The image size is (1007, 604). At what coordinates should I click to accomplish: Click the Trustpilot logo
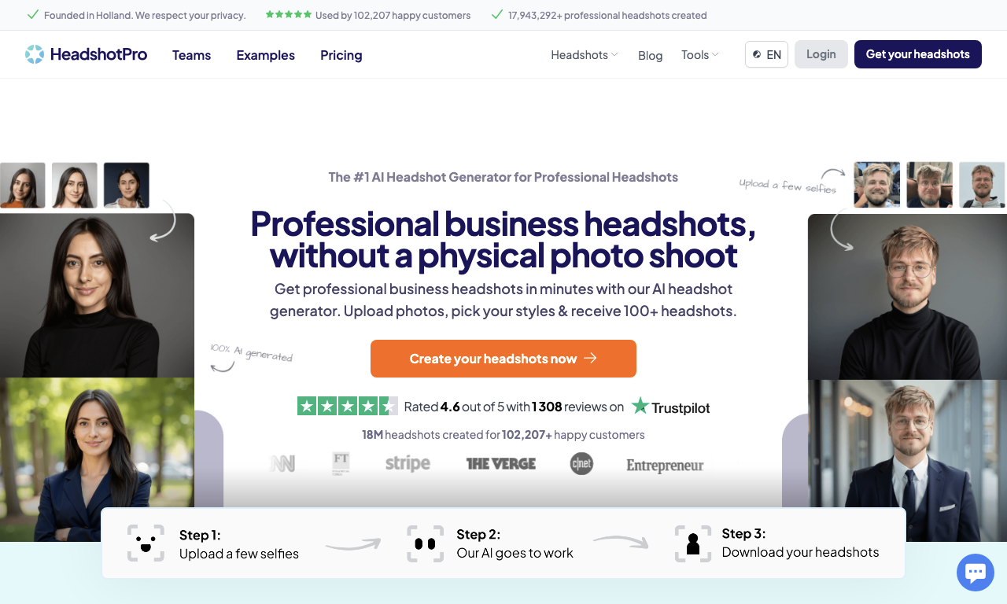click(x=671, y=407)
